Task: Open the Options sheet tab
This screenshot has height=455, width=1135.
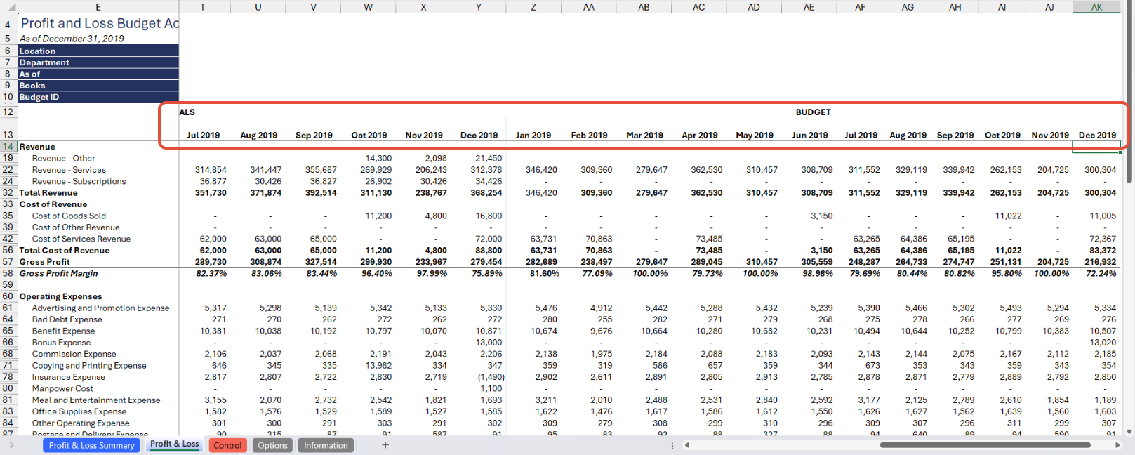Action: point(272,445)
